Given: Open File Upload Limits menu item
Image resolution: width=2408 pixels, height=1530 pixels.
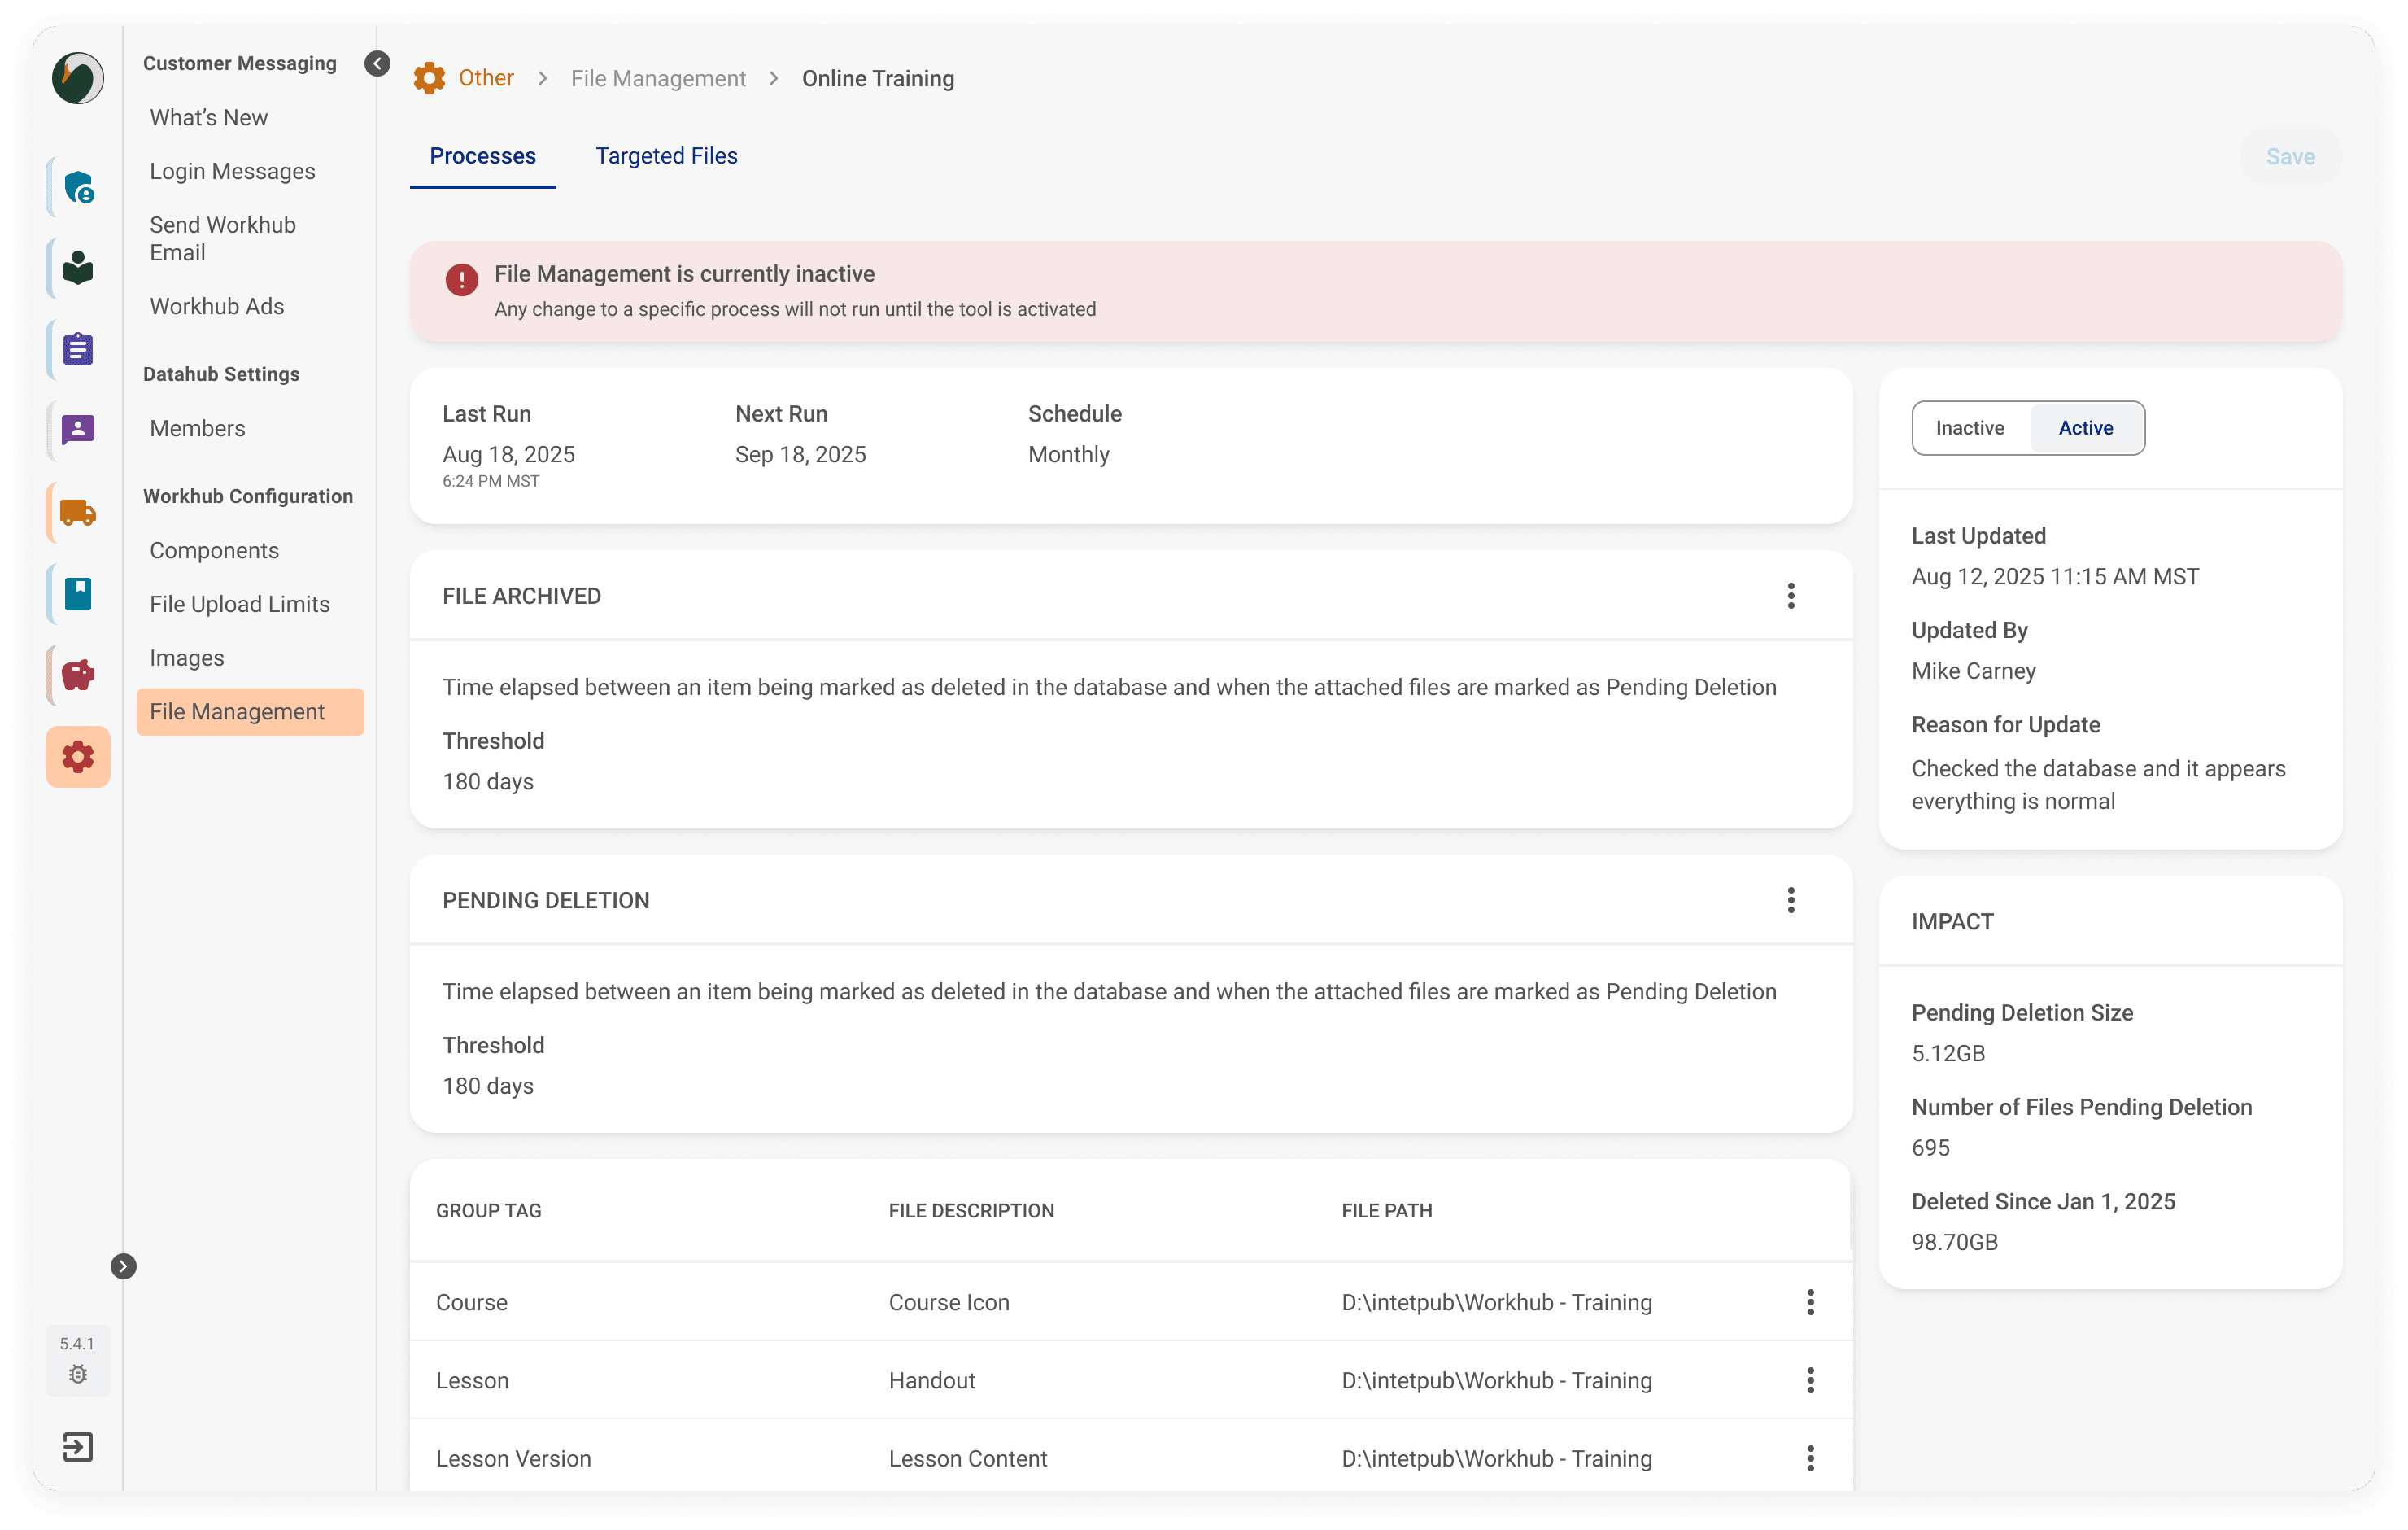Looking at the screenshot, I should (x=239, y=605).
